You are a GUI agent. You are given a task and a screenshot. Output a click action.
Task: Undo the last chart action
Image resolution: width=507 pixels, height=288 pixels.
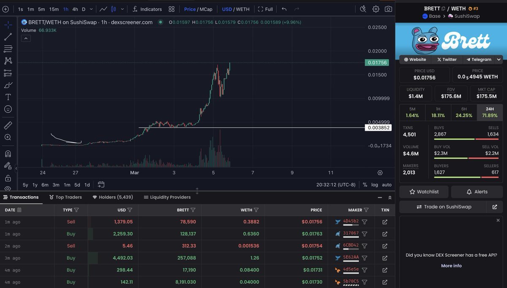coord(284,9)
